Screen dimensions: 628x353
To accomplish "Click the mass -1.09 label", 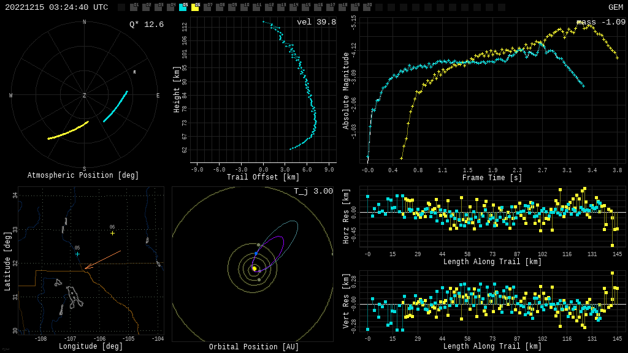I will click(x=601, y=22).
